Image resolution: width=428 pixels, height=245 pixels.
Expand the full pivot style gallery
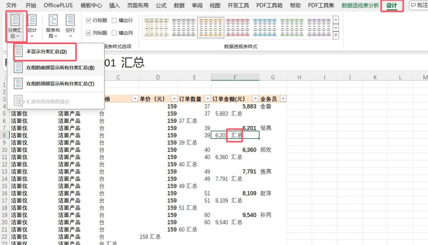click(336, 35)
